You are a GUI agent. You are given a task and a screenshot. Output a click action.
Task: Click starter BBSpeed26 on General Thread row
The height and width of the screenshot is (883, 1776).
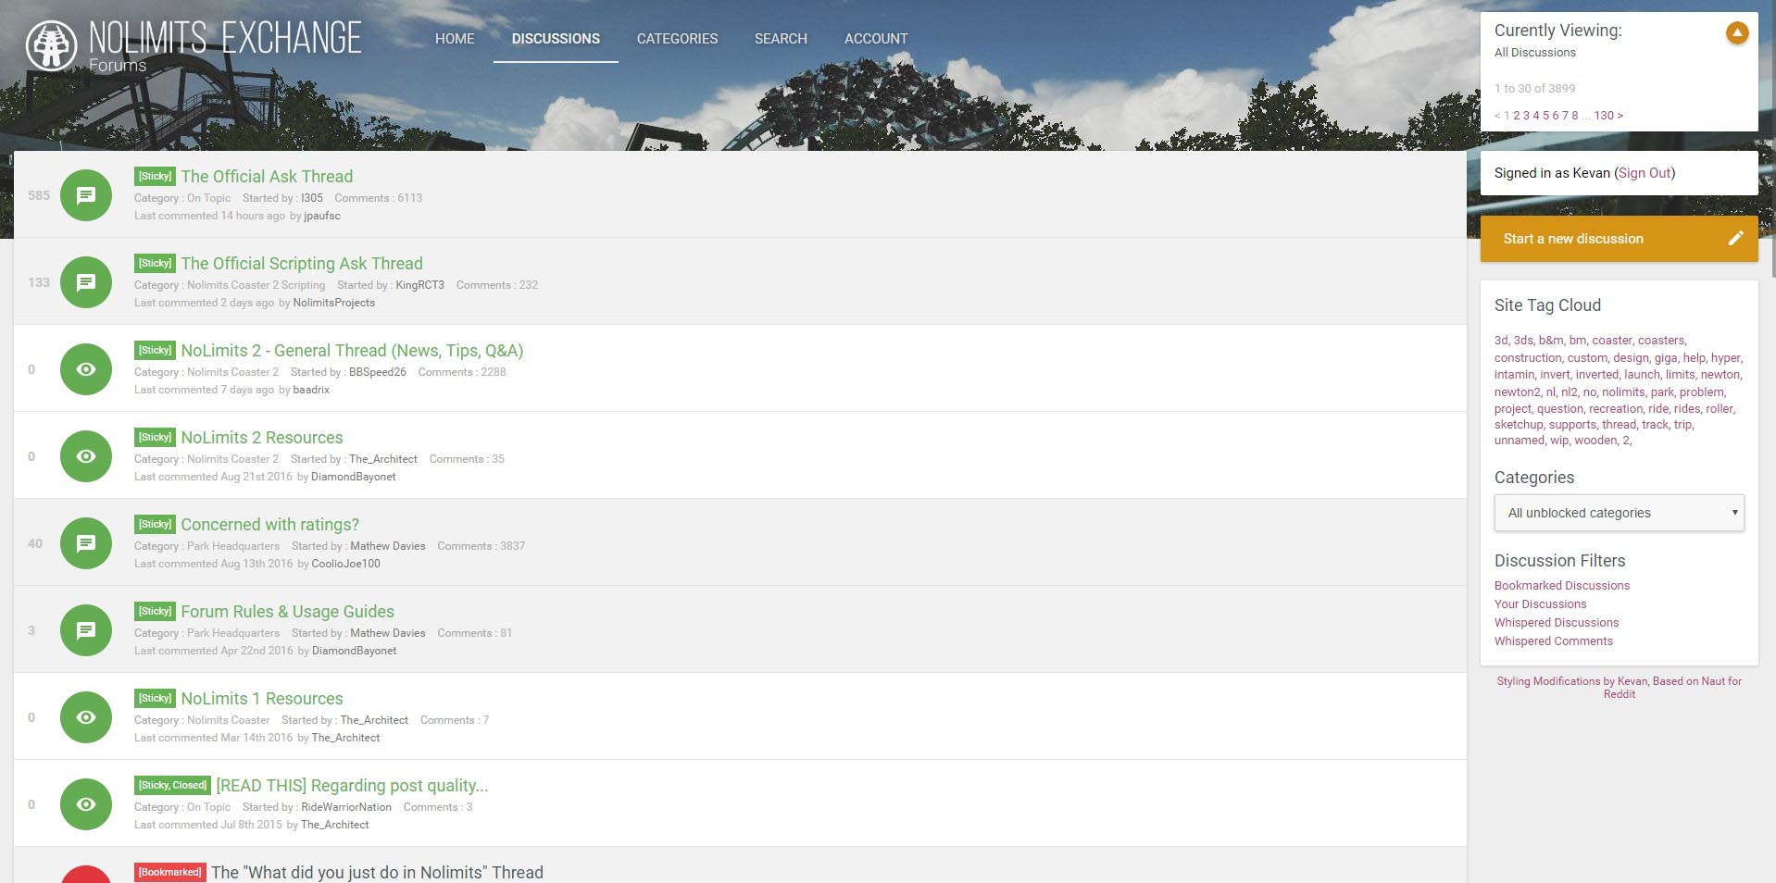(377, 372)
